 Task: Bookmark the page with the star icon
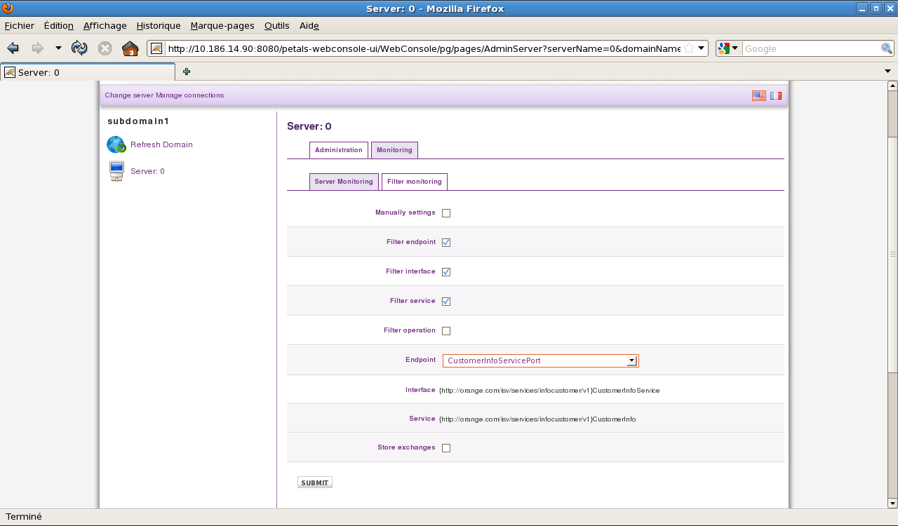pyautogui.click(x=689, y=48)
